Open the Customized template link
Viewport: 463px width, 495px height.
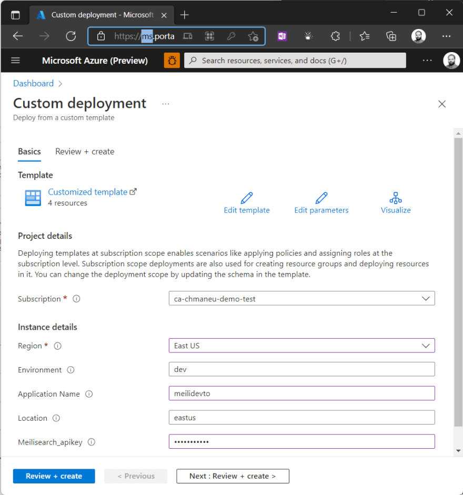(x=87, y=192)
